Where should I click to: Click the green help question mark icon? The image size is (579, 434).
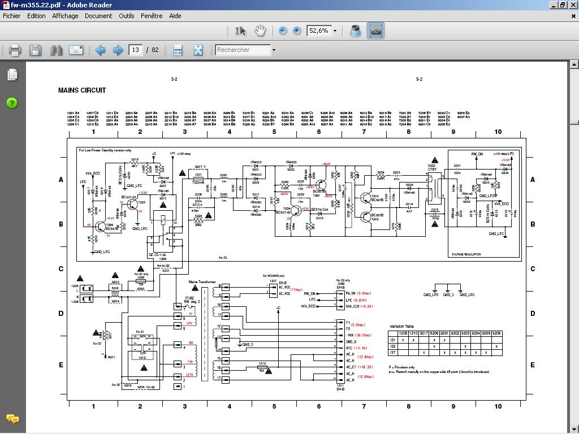click(x=12, y=103)
